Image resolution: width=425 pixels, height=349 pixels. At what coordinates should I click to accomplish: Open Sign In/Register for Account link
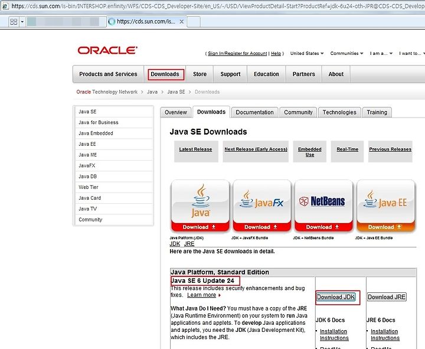(237, 53)
